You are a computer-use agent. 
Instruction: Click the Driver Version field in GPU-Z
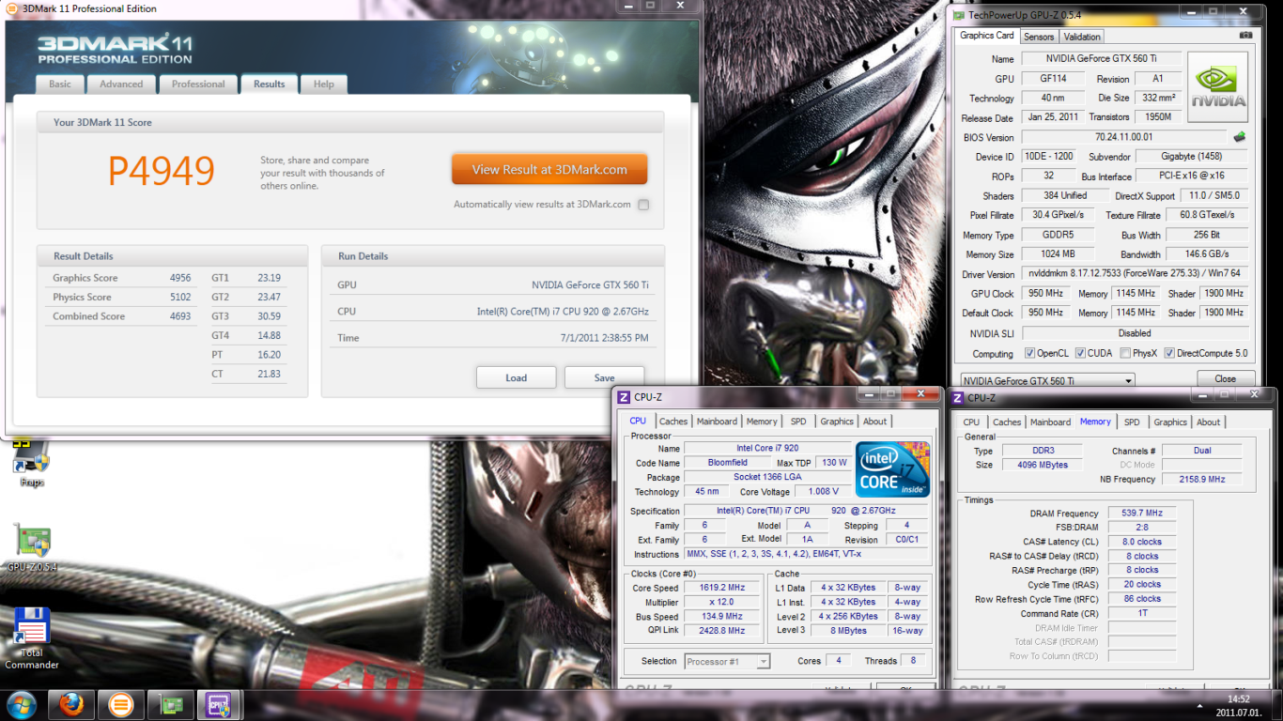pyautogui.click(x=1136, y=274)
